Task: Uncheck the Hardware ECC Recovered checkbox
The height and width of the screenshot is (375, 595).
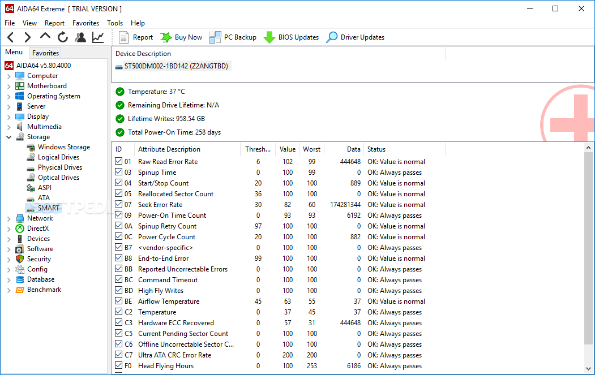Action: coord(119,322)
